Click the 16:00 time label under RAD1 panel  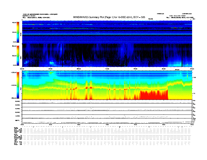135,69
